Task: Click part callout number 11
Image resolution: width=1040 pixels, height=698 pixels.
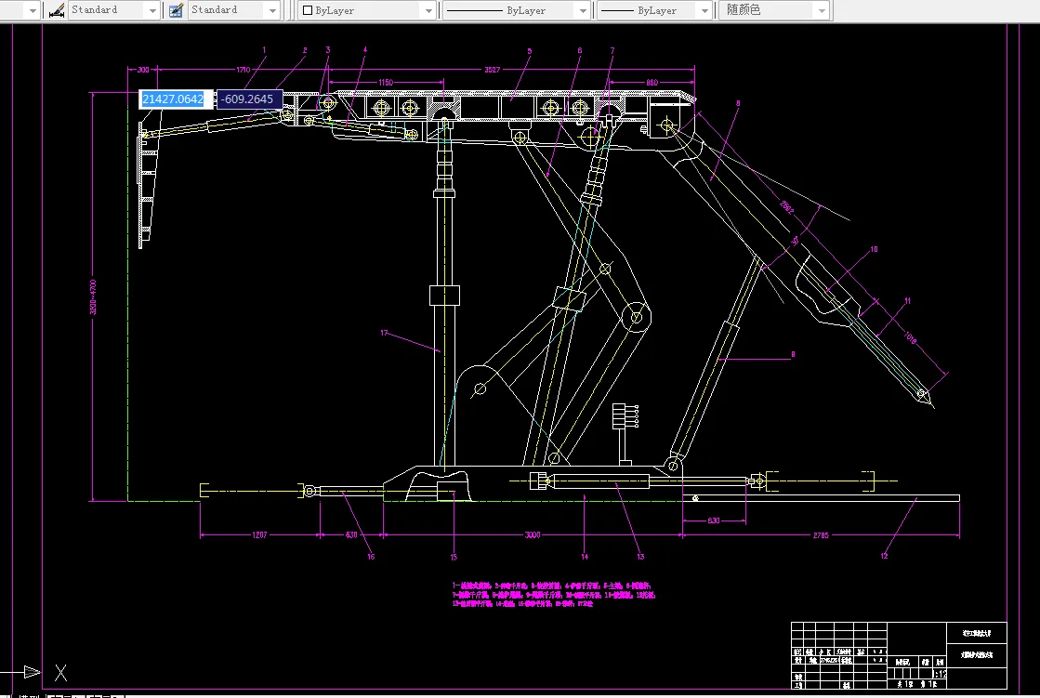Action: coord(907,300)
